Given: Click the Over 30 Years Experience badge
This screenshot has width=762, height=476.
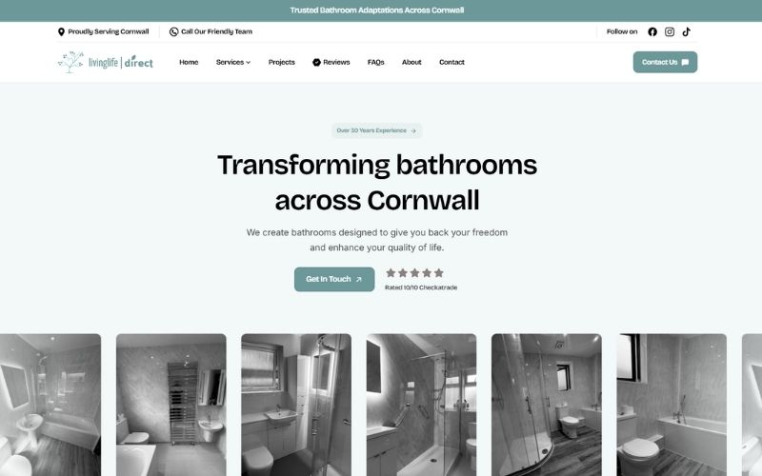Looking at the screenshot, I should [376, 130].
